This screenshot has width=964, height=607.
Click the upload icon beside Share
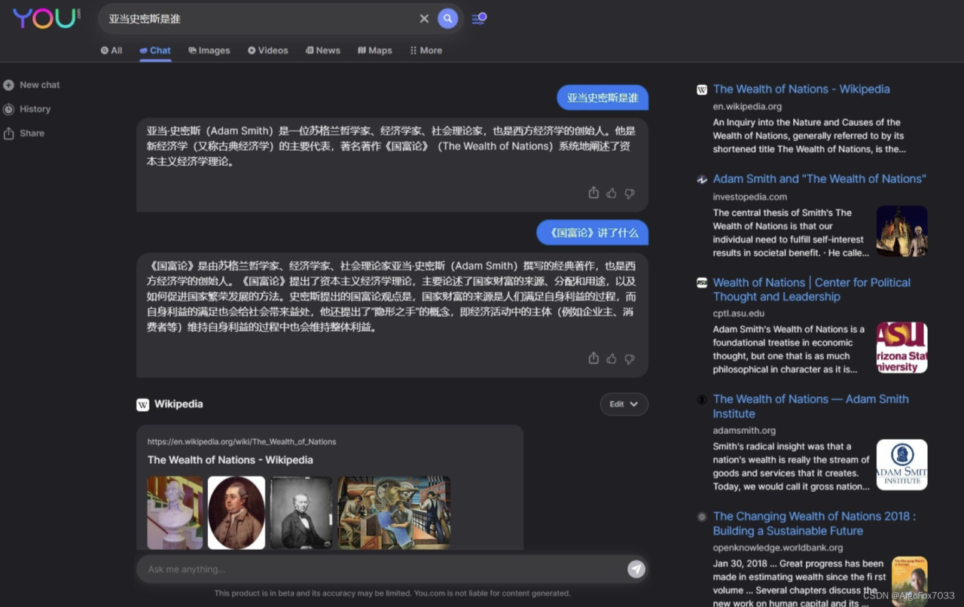pos(8,133)
